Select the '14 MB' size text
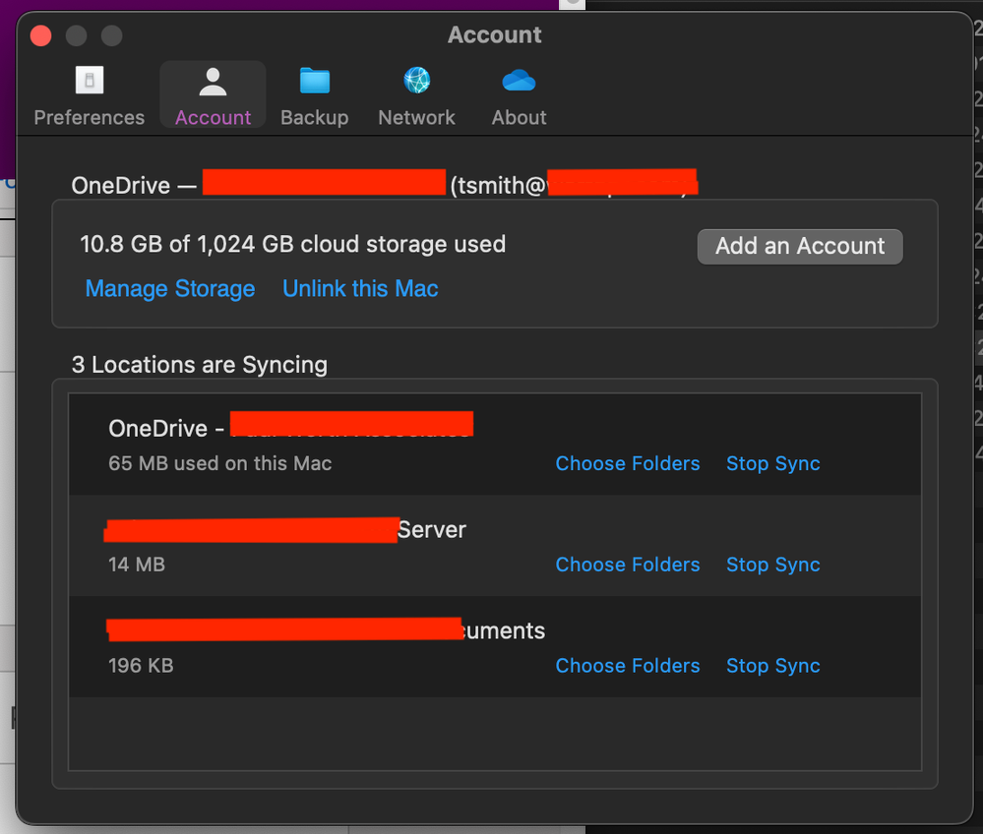Viewport: 983px width, 834px height. [x=137, y=564]
